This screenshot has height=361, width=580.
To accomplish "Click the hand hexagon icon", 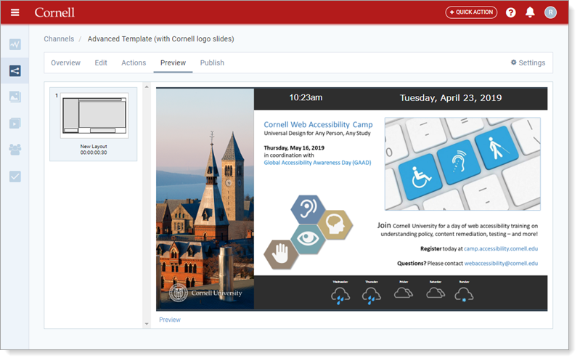I will [281, 254].
